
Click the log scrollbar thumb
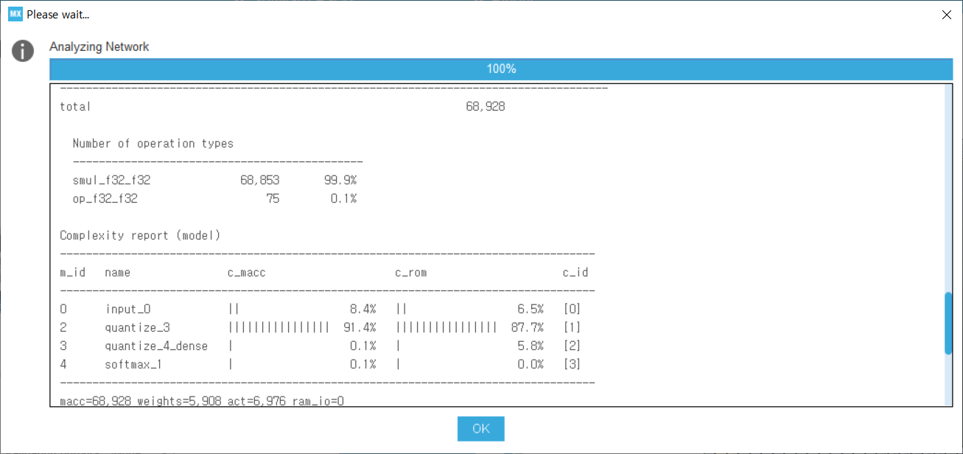click(948, 323)
